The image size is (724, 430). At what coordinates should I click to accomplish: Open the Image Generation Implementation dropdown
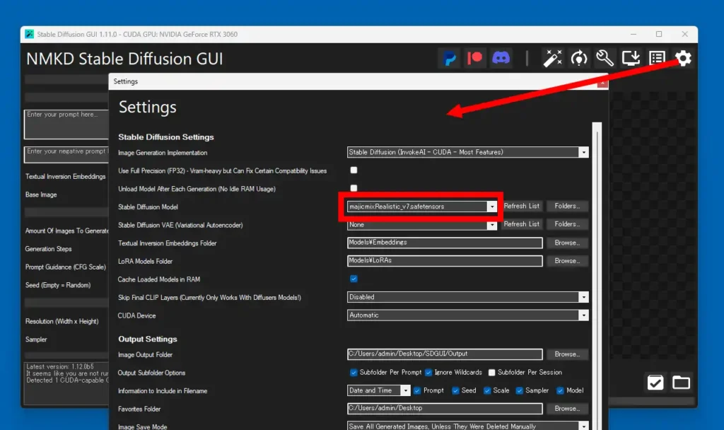(x=468, y=153)
